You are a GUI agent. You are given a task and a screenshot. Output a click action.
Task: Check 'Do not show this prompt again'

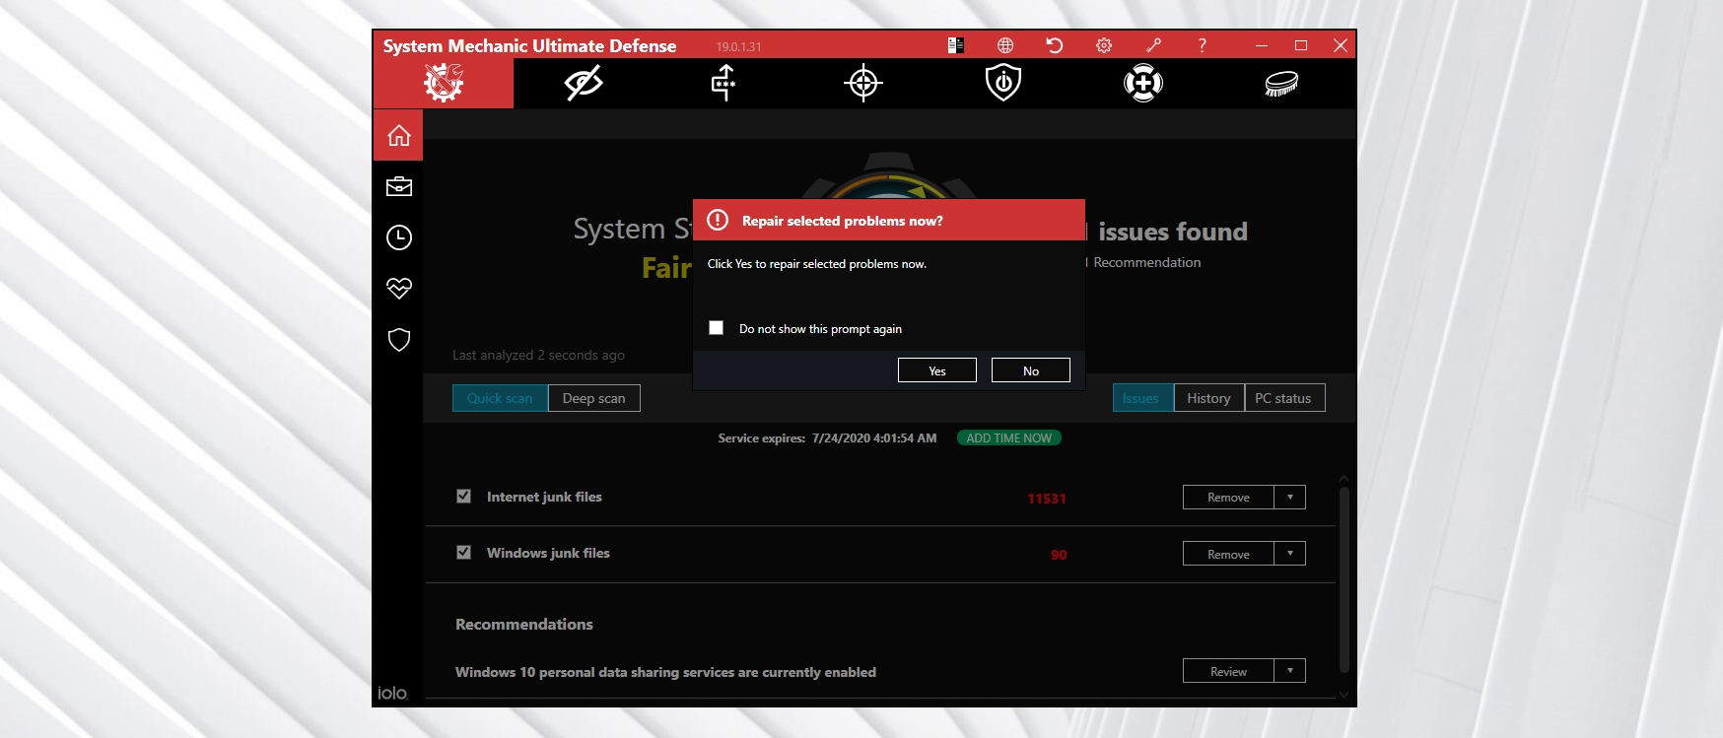[717, 328]
